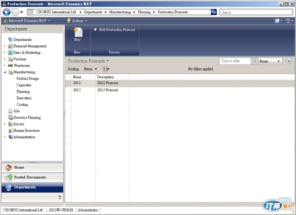
Task: Toggle the ascending sort order icon
Action: (x=106, y=69)
